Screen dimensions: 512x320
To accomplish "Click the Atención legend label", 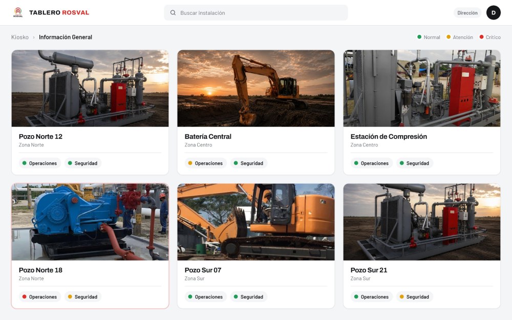I will point(463,37).
